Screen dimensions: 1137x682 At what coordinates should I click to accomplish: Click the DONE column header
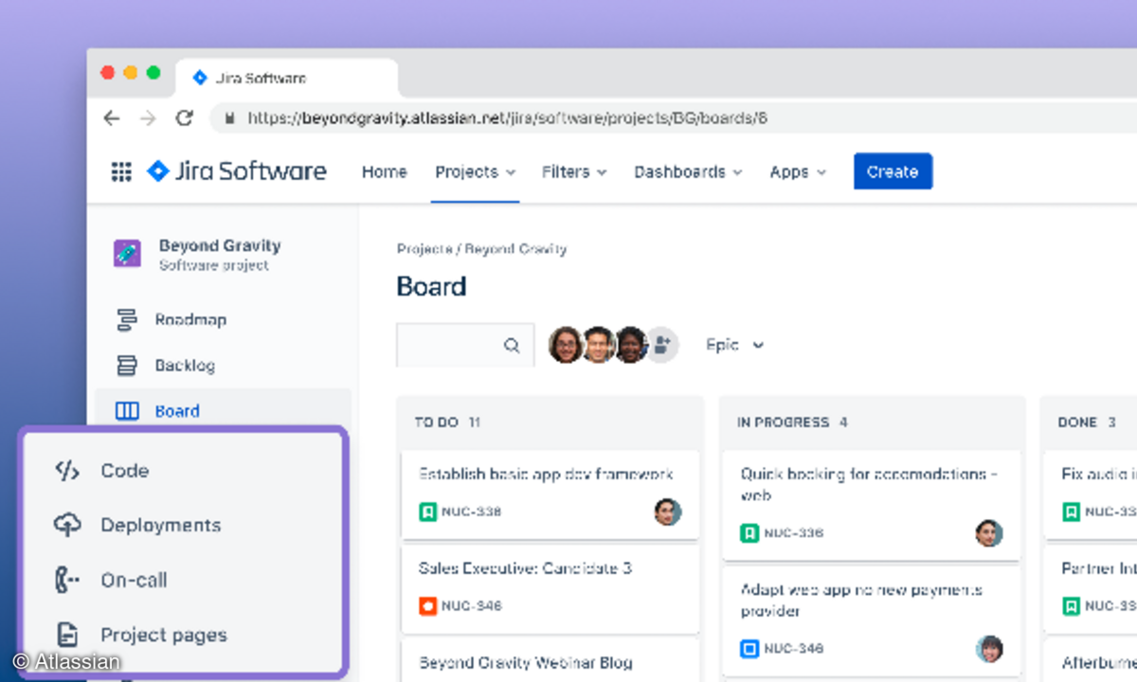[x=1087, y=422]
